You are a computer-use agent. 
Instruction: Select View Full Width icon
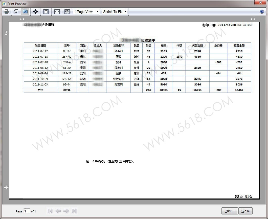(57, 12)
